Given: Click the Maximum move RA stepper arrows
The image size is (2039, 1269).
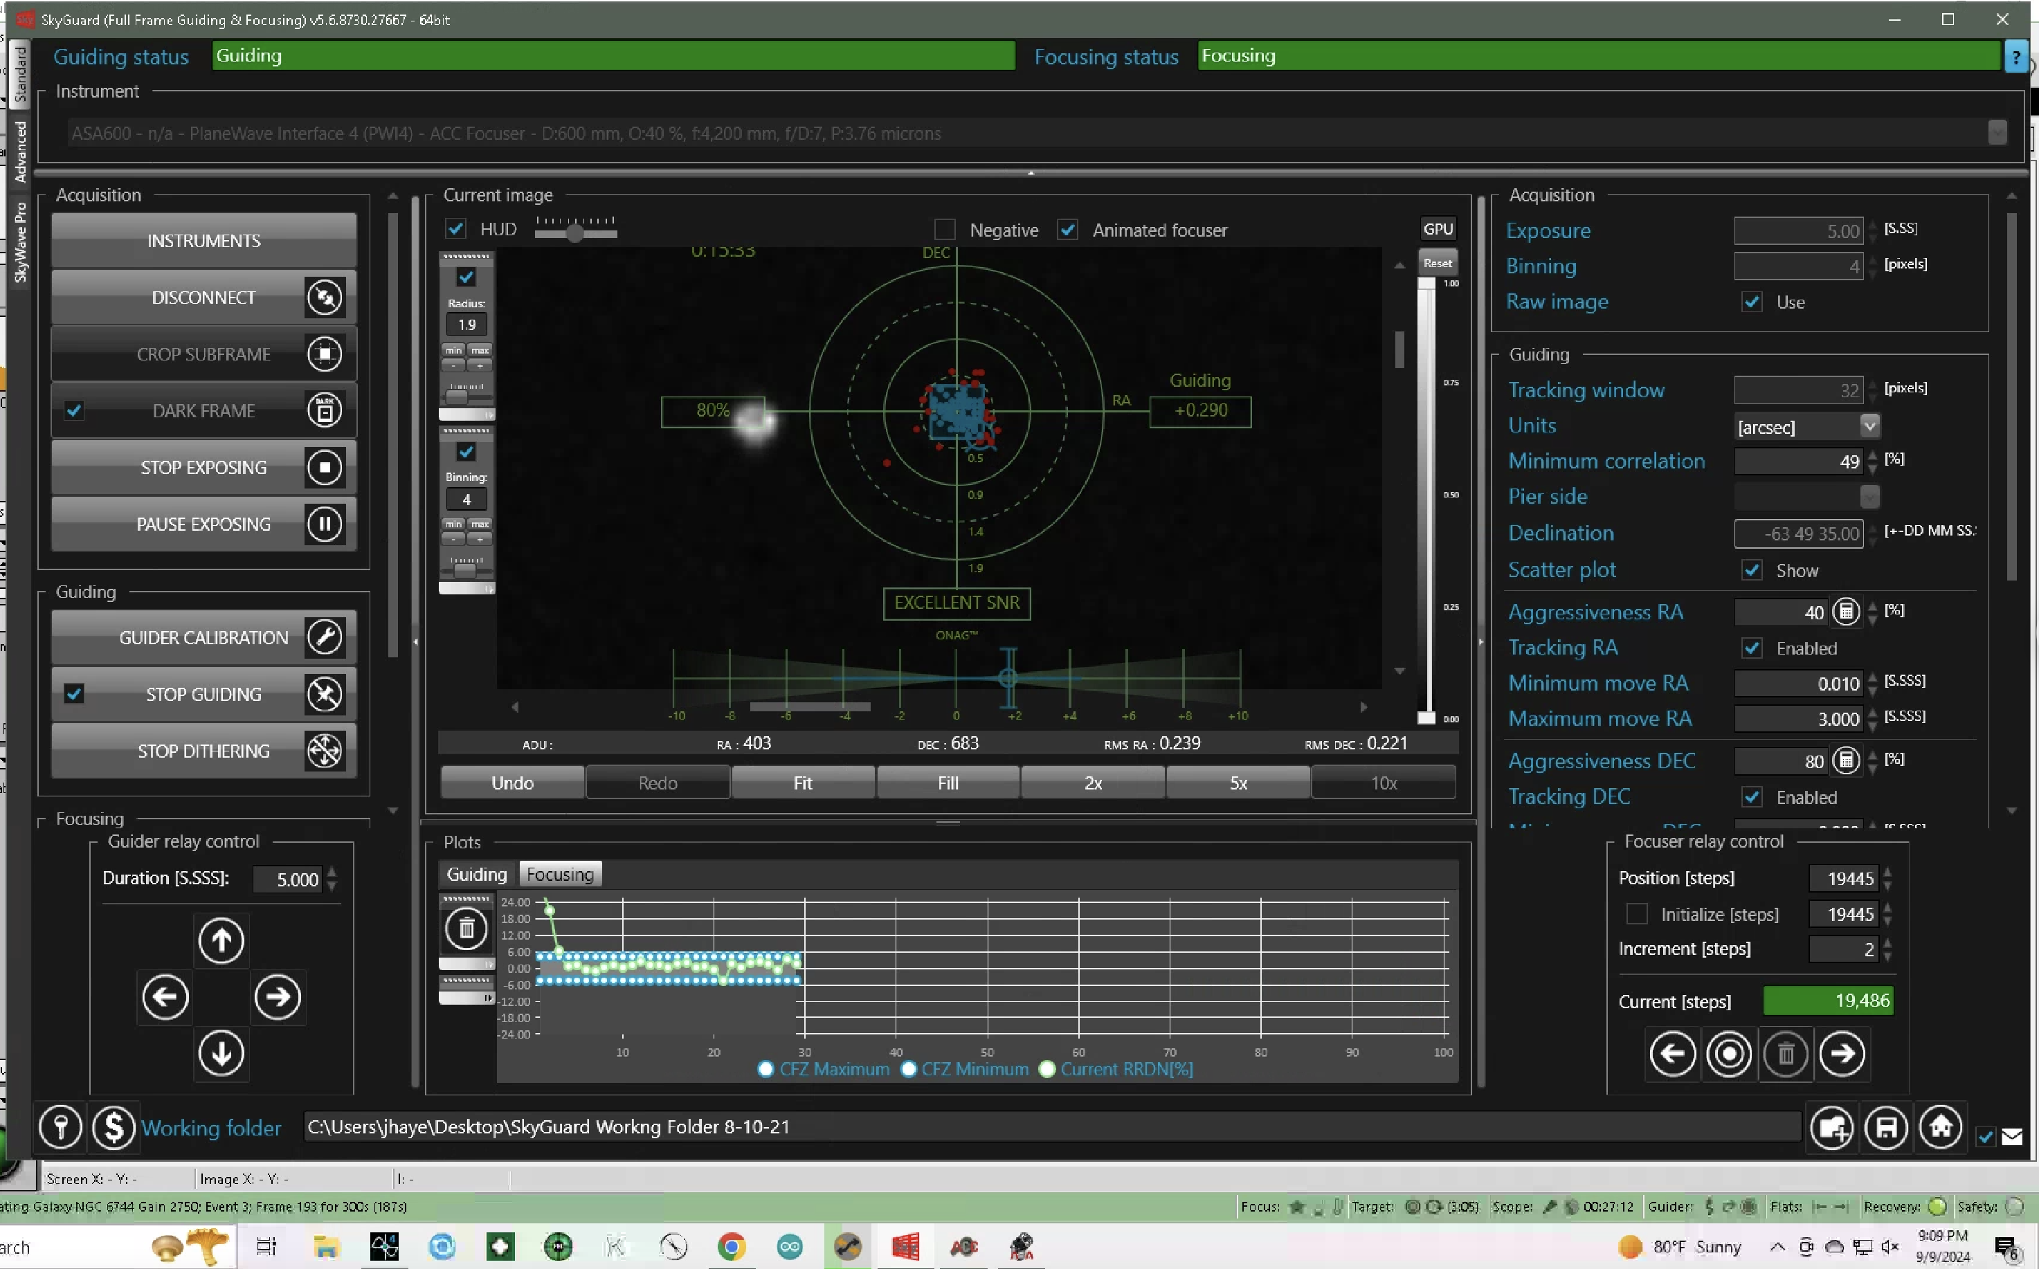Looking at the screenshot, I should coord(1872,718).
